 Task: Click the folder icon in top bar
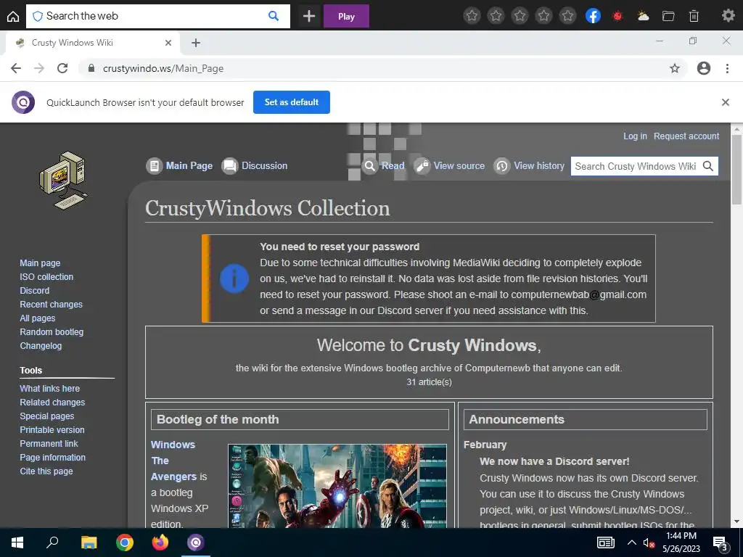tap(668, 16)
